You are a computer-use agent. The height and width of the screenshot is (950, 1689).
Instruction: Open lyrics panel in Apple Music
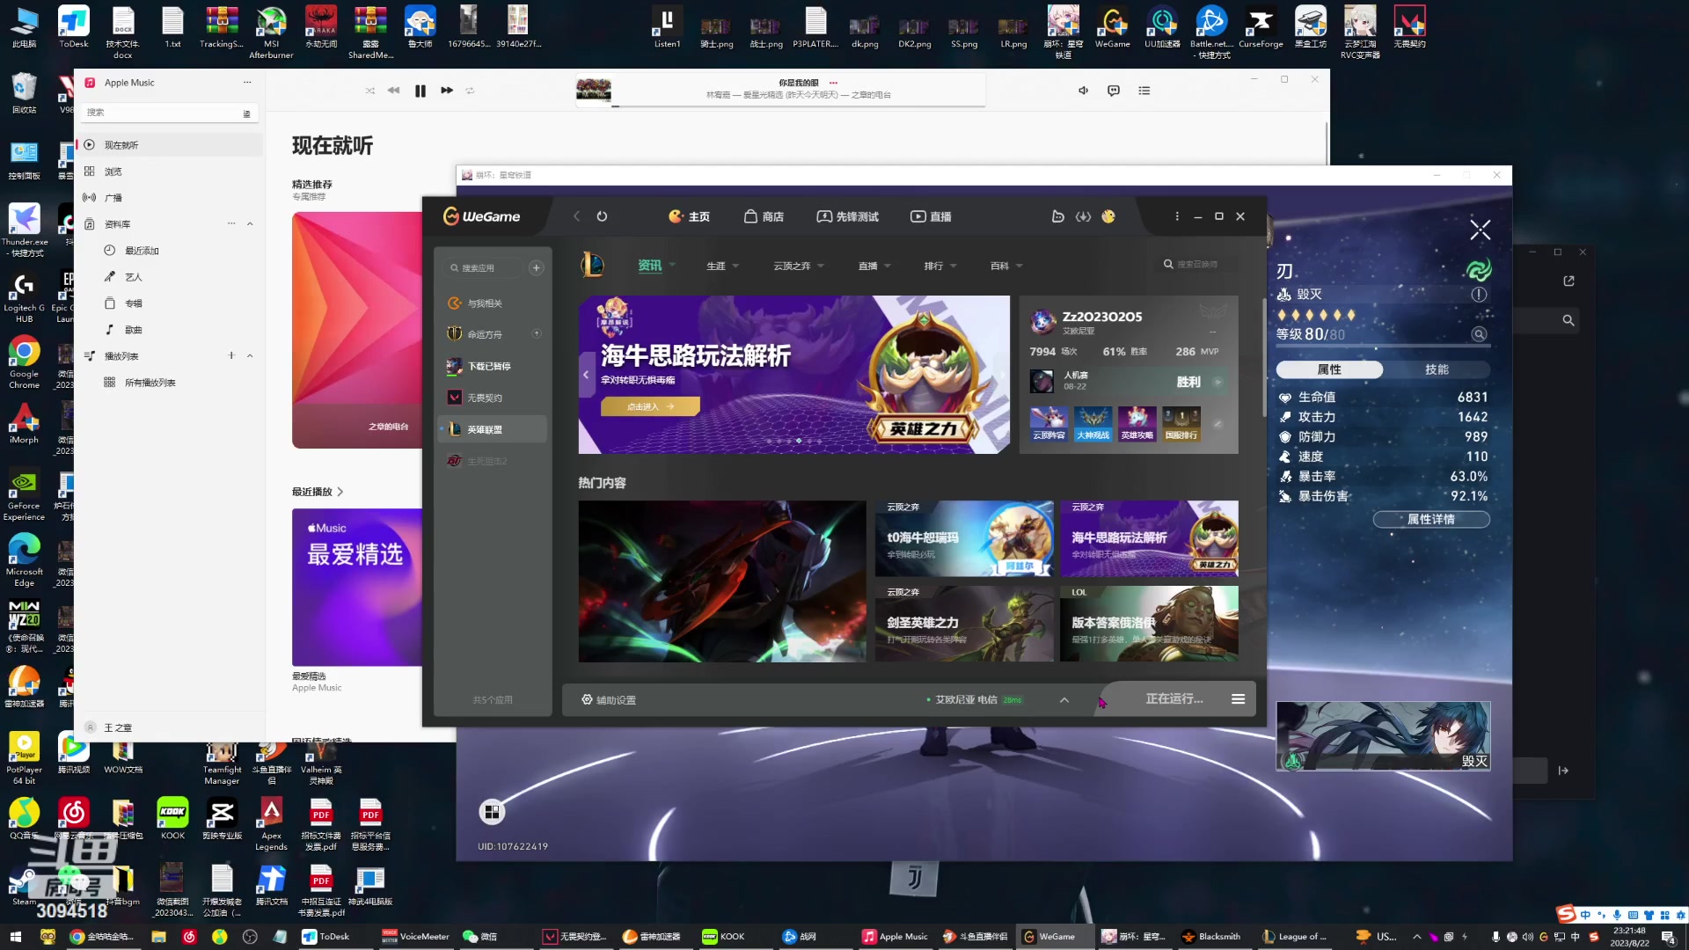coord(1114,91)
